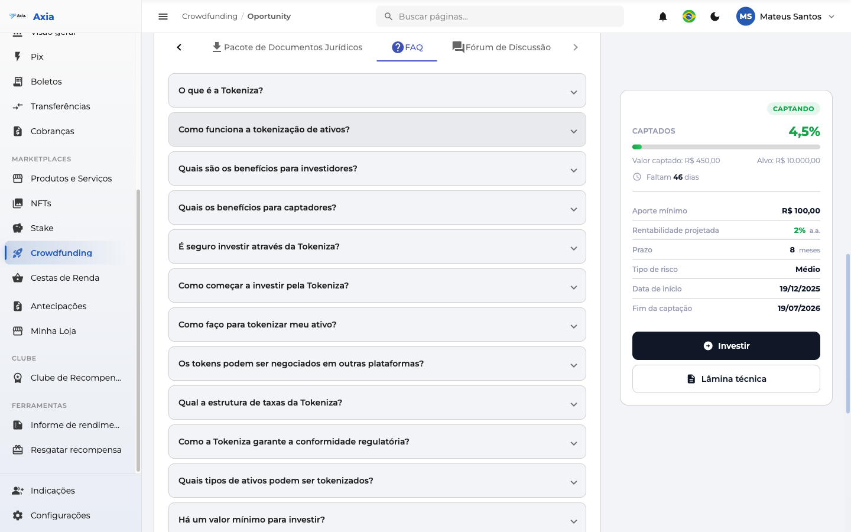
Task: Click the Cobranças document icon
Action: 18,131
